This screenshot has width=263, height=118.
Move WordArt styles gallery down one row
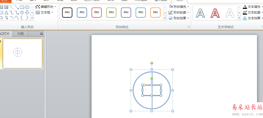(x=239, y=12)
